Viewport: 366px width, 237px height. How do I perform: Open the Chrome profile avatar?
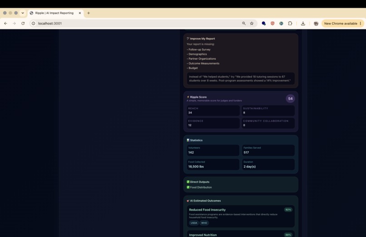point(316,23)
